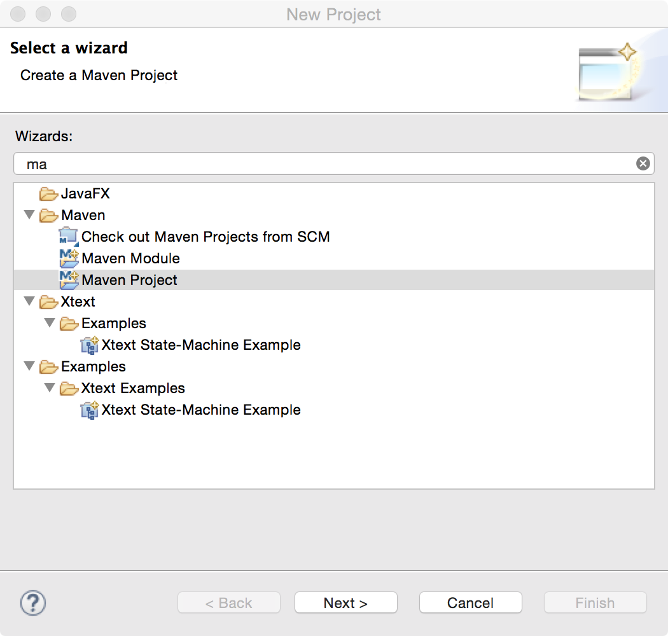Select the 'Maven Project' wizard

(130, 280)
